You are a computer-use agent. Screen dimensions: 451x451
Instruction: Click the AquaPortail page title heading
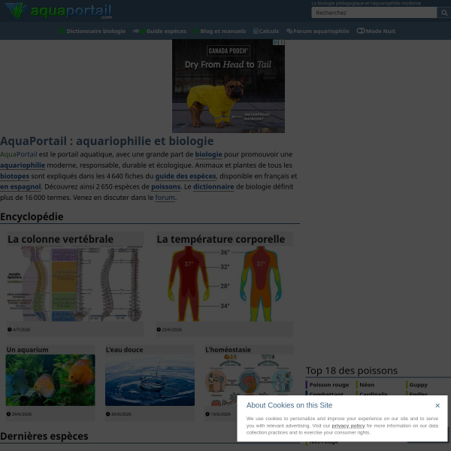107,141
